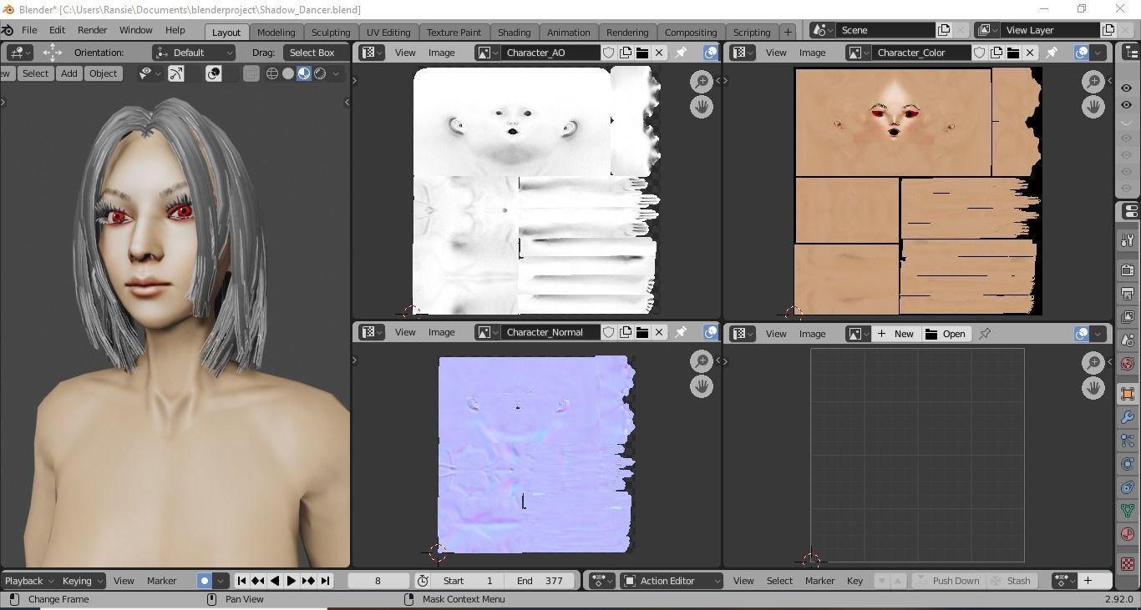Click the zoom magnifier in Character_Color editor
Screen dimensions: 1141x610
click(1093, 81)
